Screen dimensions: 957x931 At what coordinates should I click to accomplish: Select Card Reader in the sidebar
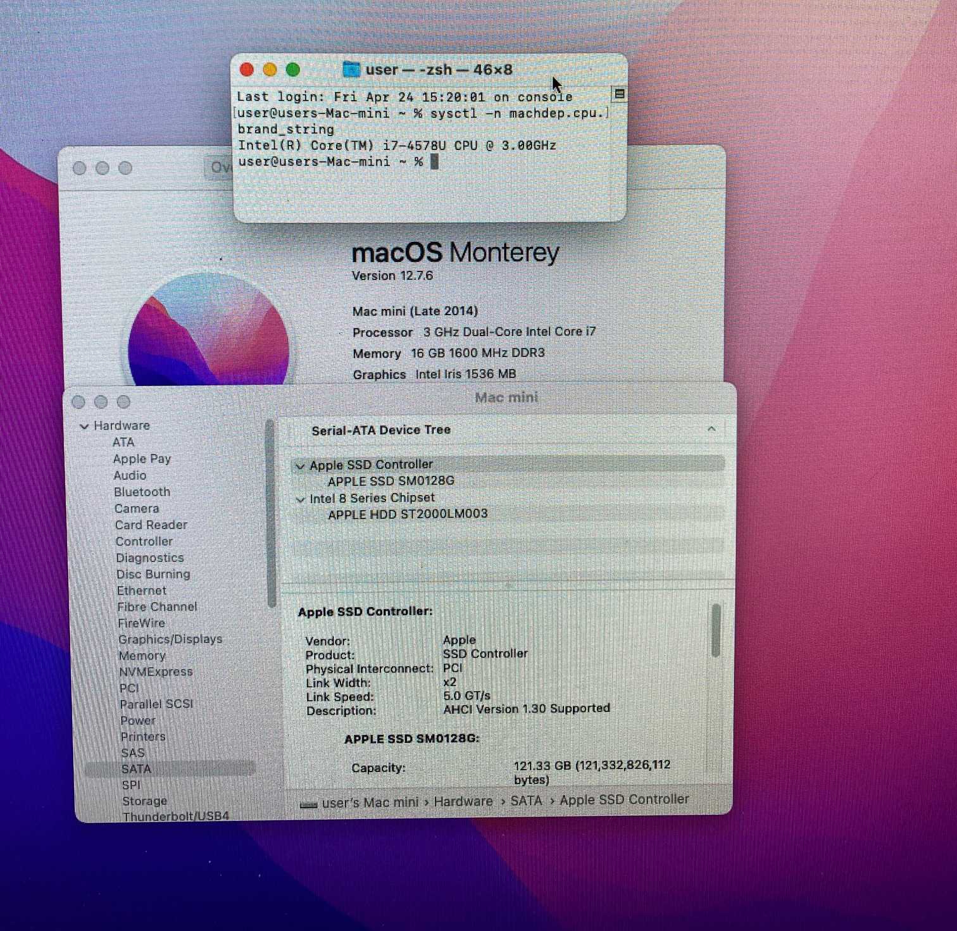[x=151, y=525]
